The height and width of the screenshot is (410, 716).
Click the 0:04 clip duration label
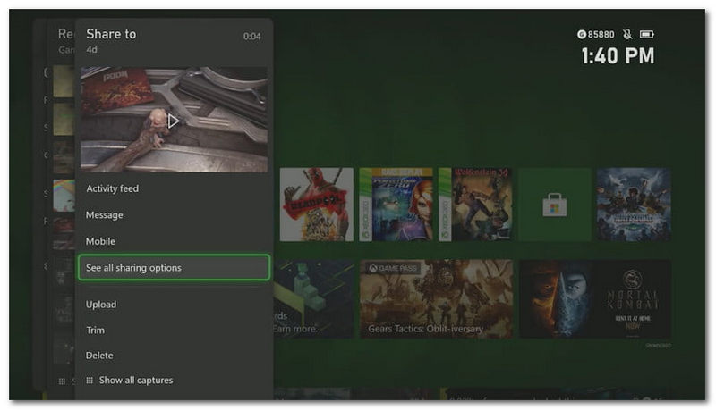tap(252, 37)
